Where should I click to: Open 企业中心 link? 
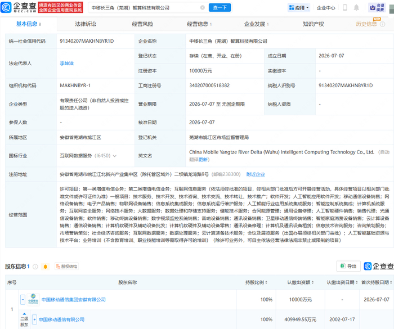(x=326, y=8)
